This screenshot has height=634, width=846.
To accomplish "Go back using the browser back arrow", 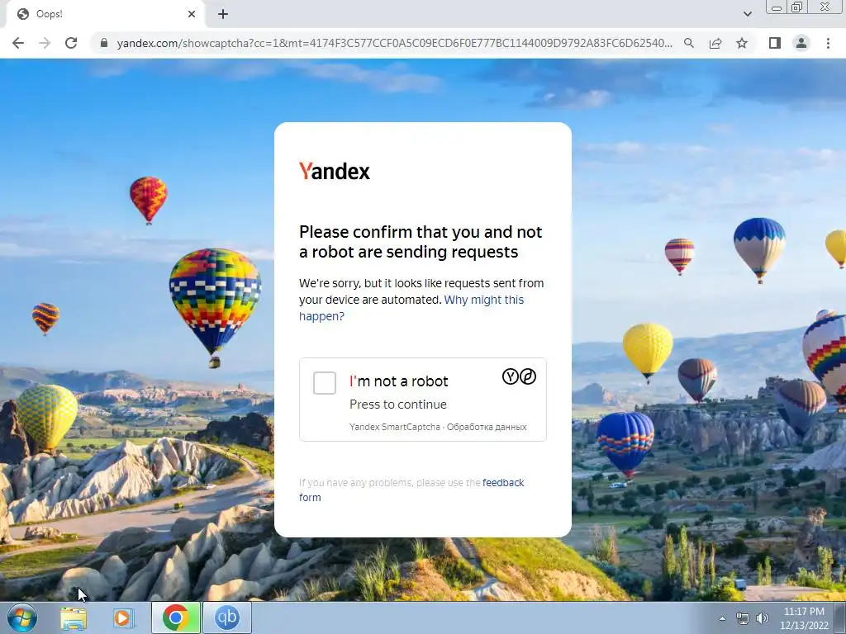I will 18,43.
